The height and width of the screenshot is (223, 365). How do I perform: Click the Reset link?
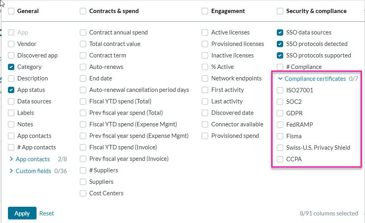tap(46, 213)
